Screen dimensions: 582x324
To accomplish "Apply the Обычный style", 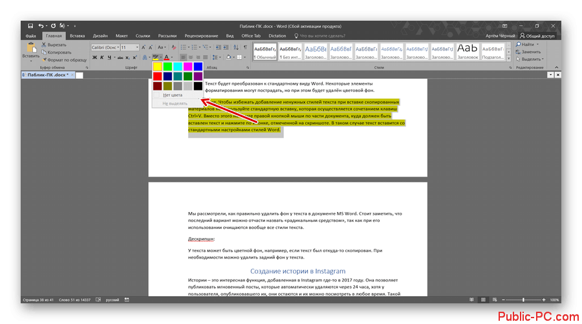I will coord(265,52).
